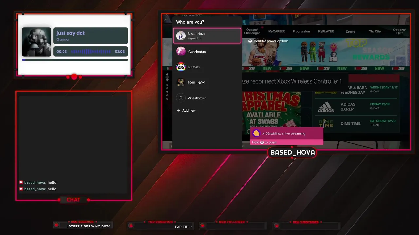Click the SATURDAY 12/20 date
The width and height of the screenshot is (419, 235).
click(x=383, y=121)
